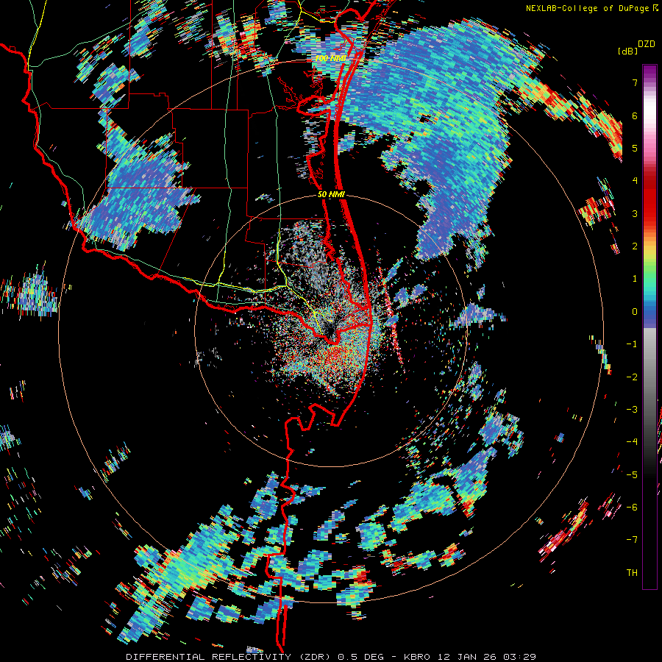Click the 6 value on the scale
Screen dimensions: 662x662
click(x=635, y=115)
